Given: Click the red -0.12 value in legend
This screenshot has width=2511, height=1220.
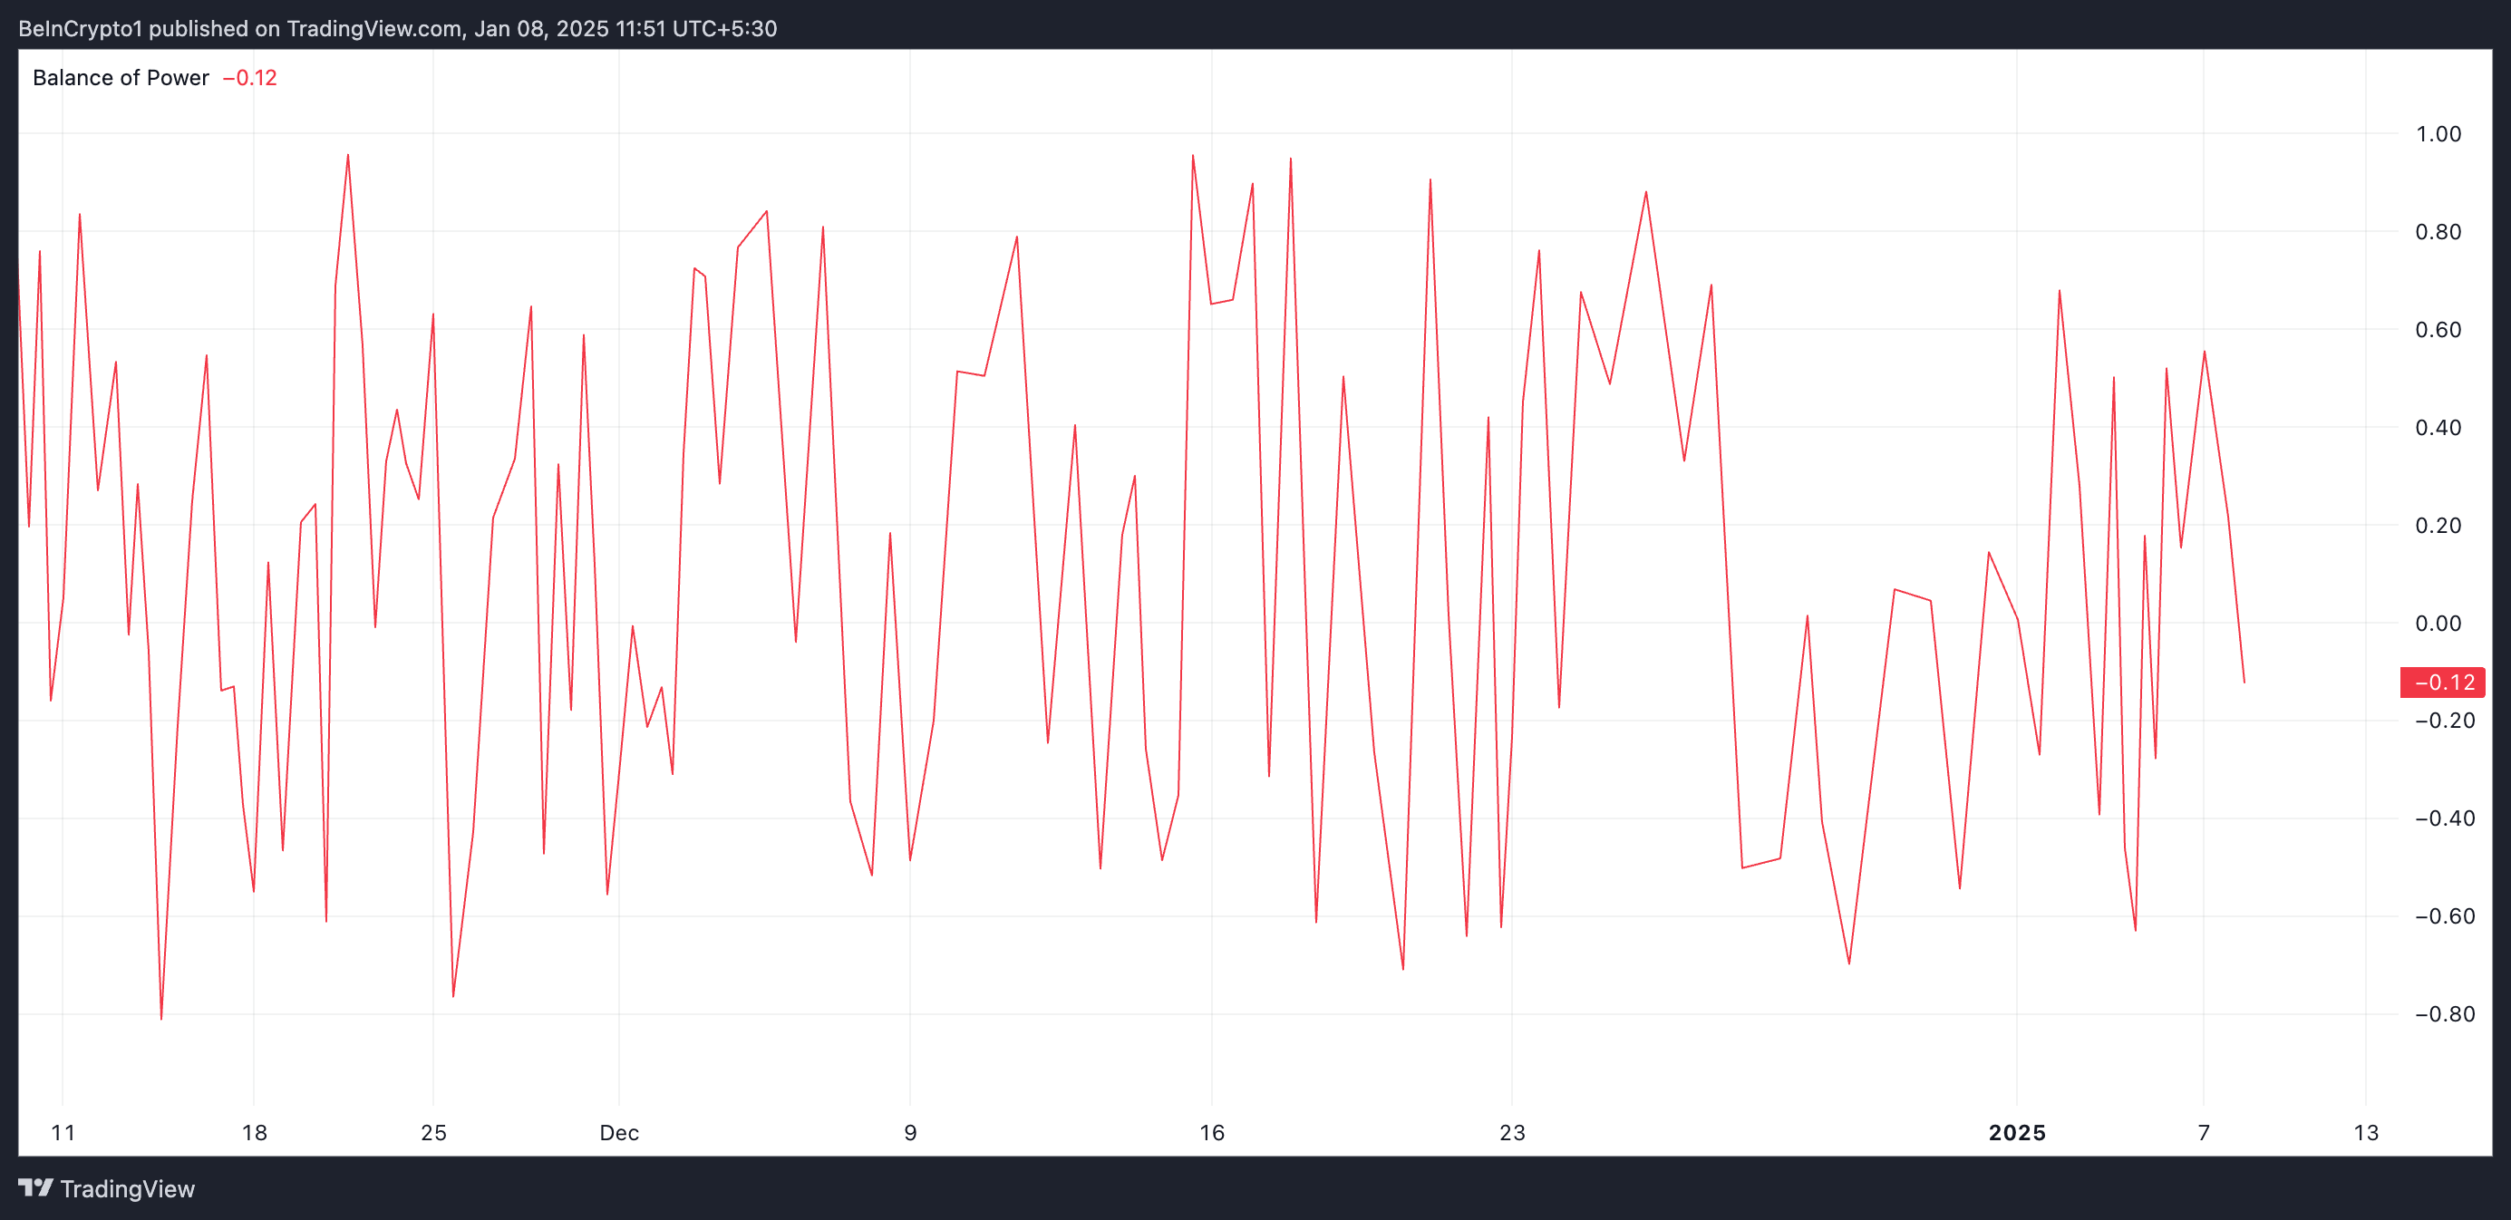Looking at the screenshot, I should tap(250, 78).
